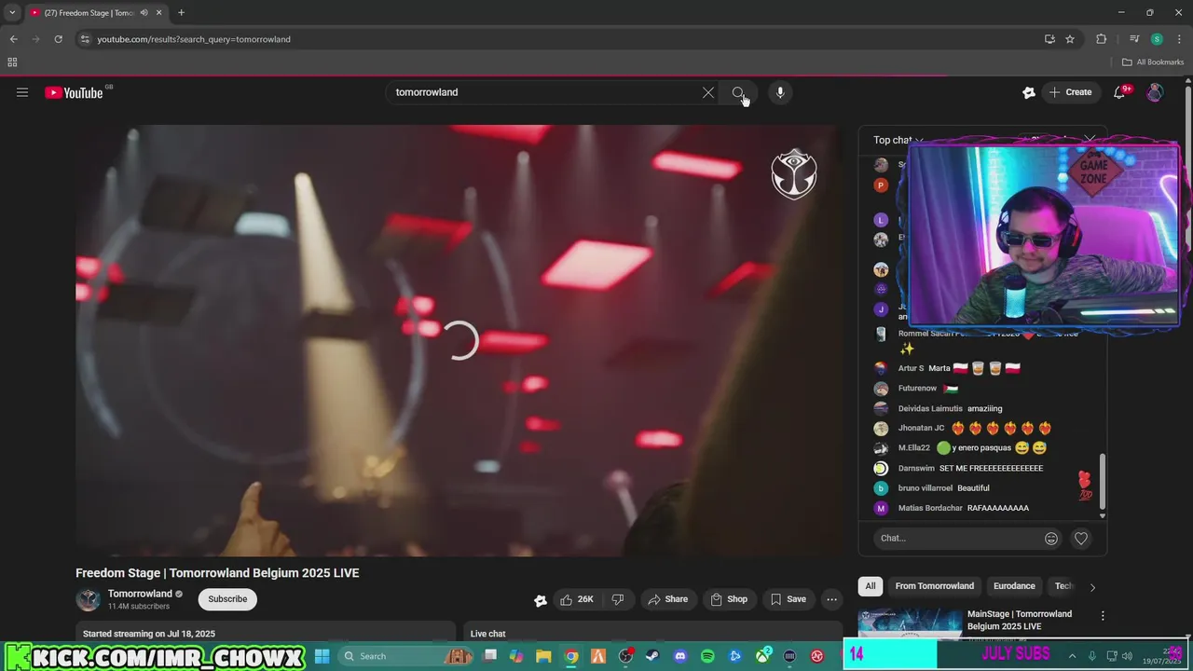Go to the YouTube home logo
Image resolution: width=1193 pixels, height=671 pixels.
[x=74, y=92]
